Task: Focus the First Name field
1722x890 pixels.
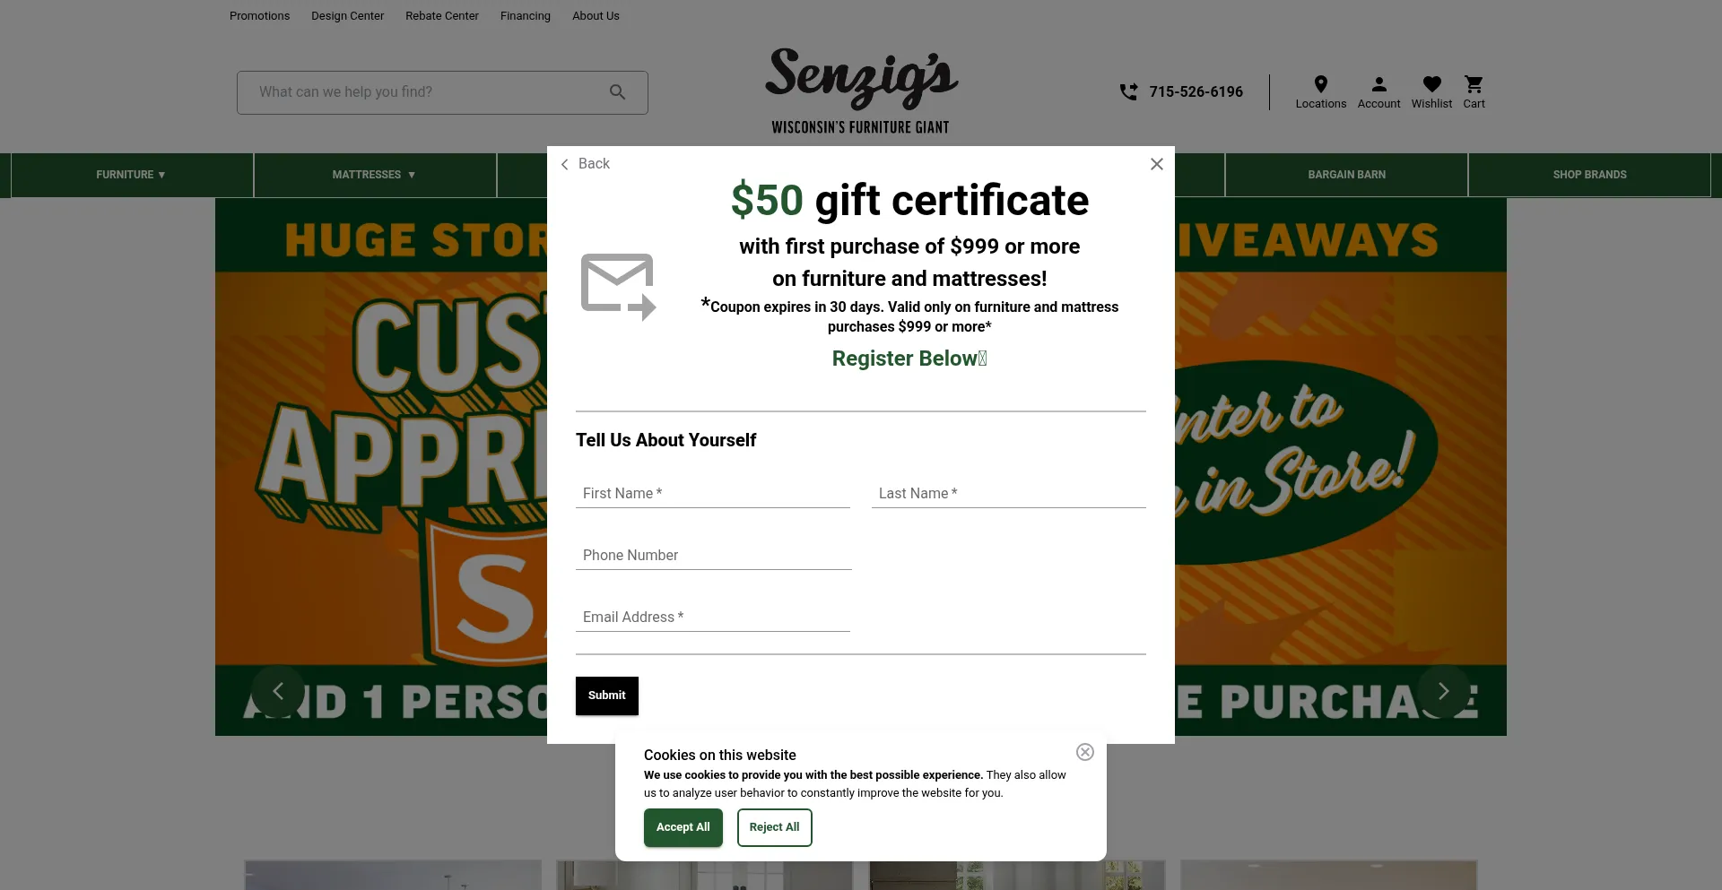Action: 713,494
